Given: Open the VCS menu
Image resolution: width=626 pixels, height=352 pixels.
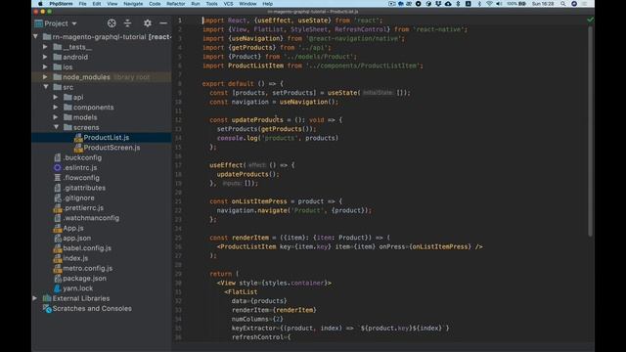Looking at the screenshot, I should pyautogui.click(x=228, y=4).
